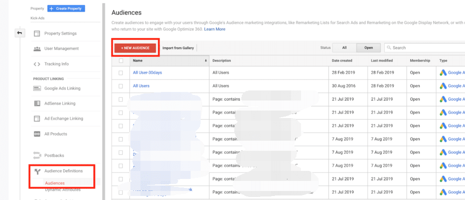Click Import from Gallery button

[x=178, y=48]
